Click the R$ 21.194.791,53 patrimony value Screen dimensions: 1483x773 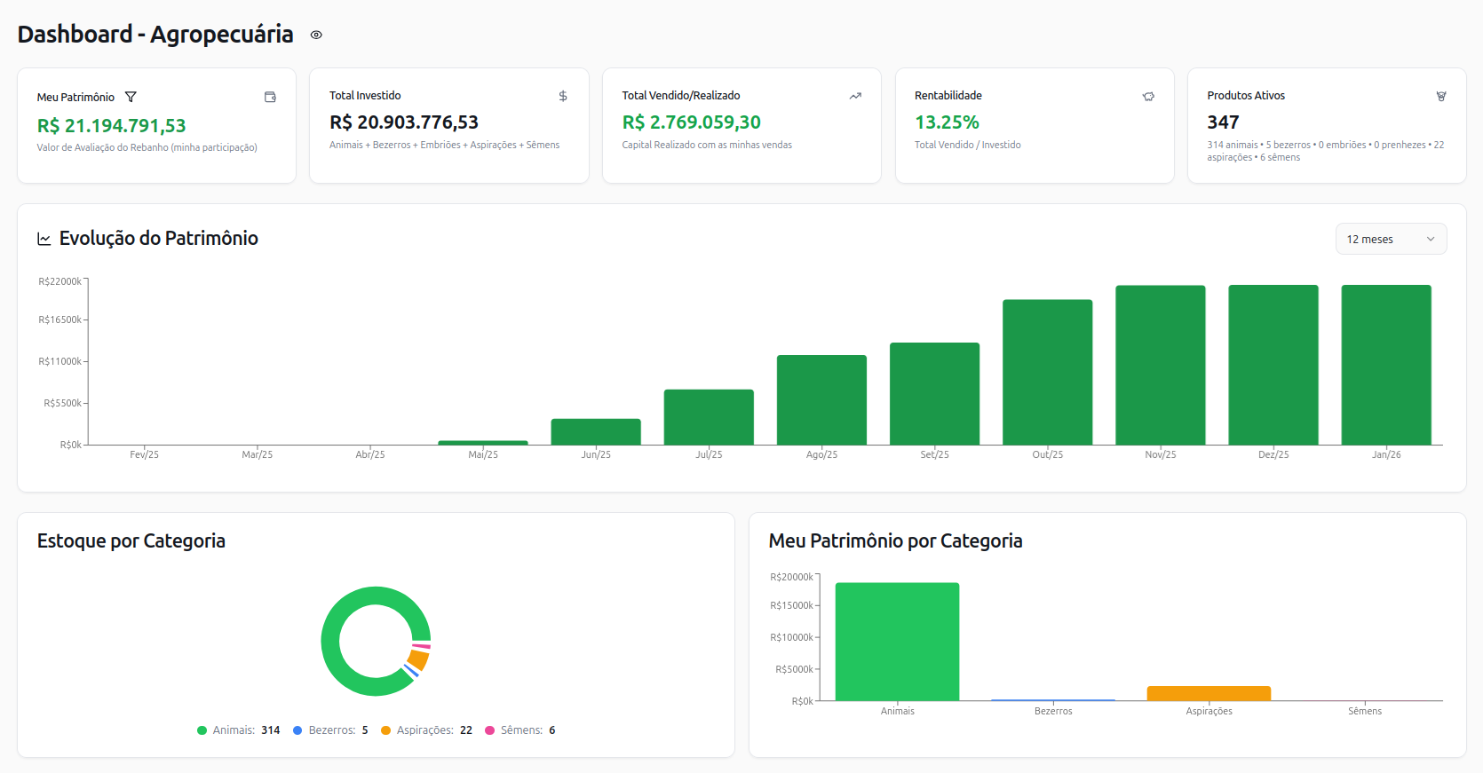click(x=112, y=126)
